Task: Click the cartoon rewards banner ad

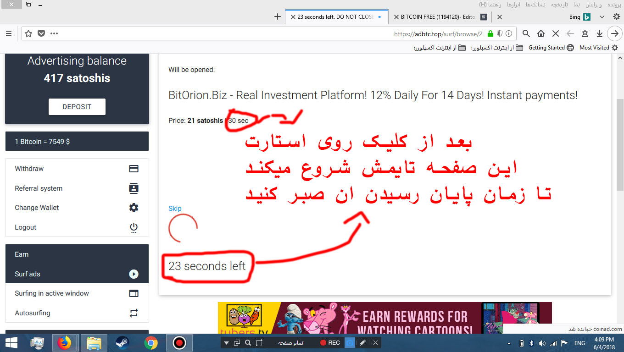Action: point(384,318)
